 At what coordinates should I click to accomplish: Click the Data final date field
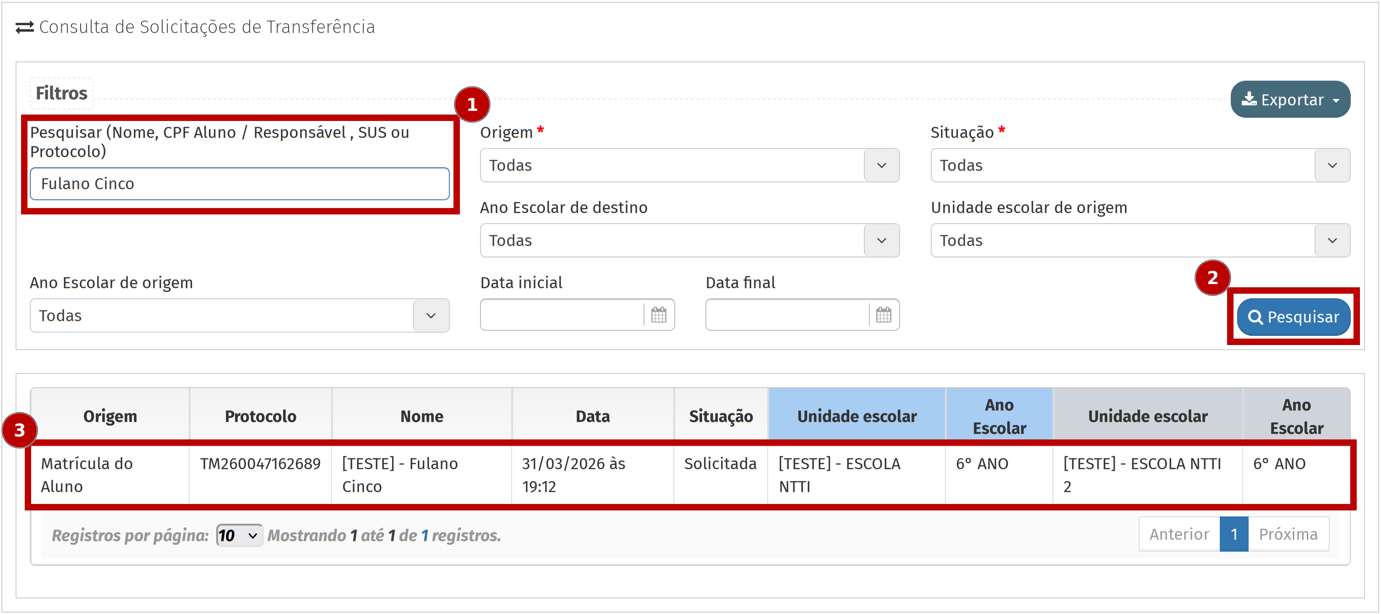(787, 315)
